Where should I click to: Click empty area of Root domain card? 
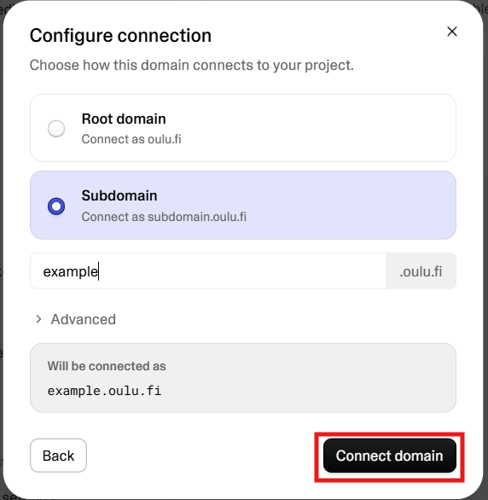point(319,128)
